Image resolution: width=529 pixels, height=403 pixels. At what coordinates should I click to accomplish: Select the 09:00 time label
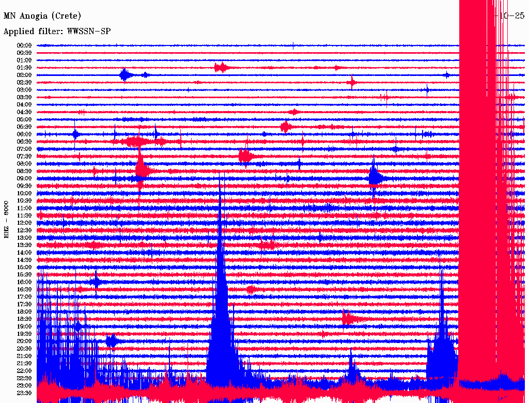click(x=24, y=179)
